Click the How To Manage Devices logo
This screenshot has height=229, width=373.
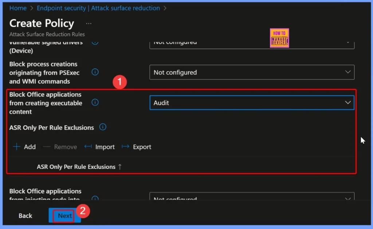(279, 37)
